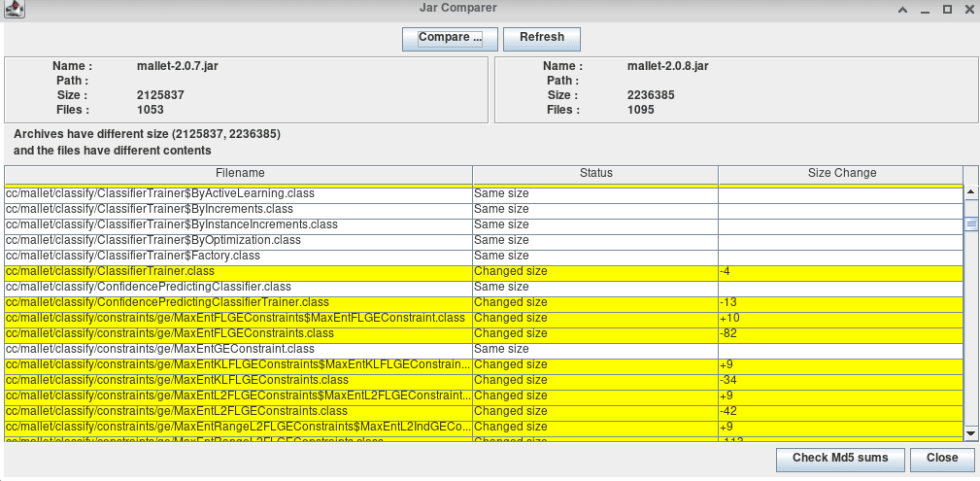This screenshot has height=481, width=980.
Task: Run Check Md5 sums
Action: [840, 459]
